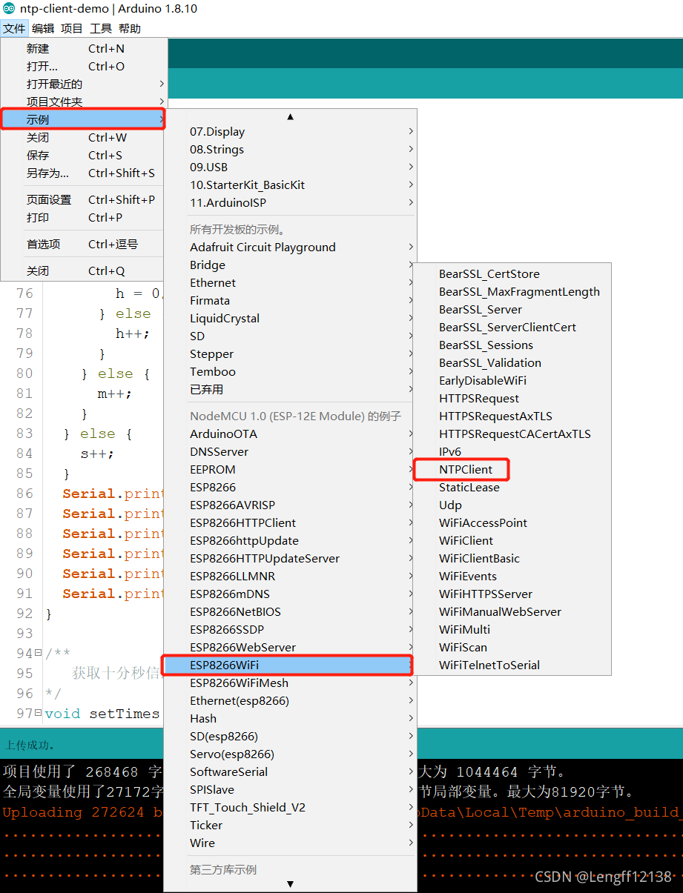This screenshot has height=893, width=683.
Task: Expand the 08.Strings examples
Action: pyautogui.click(x=291, y=149)
